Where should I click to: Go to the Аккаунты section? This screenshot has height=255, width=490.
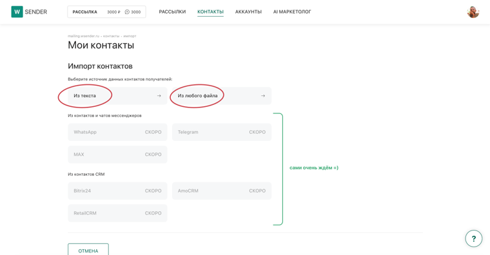click(x=248, y=12)
